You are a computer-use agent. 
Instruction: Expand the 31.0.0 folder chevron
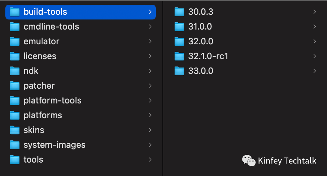coord(315,27)
